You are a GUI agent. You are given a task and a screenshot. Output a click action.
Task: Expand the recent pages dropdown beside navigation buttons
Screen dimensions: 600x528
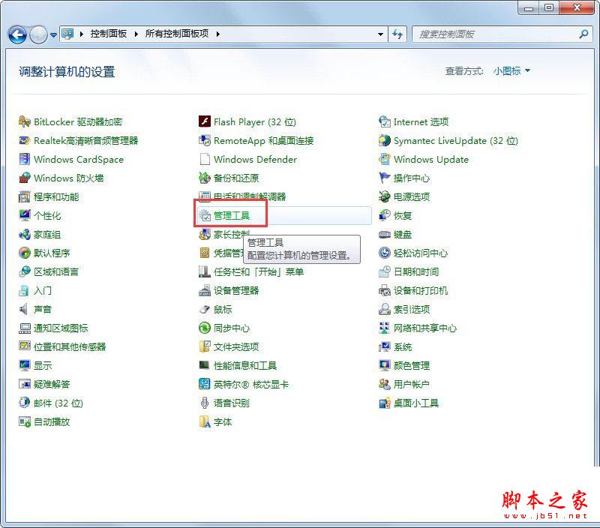[x=52, y=34]
